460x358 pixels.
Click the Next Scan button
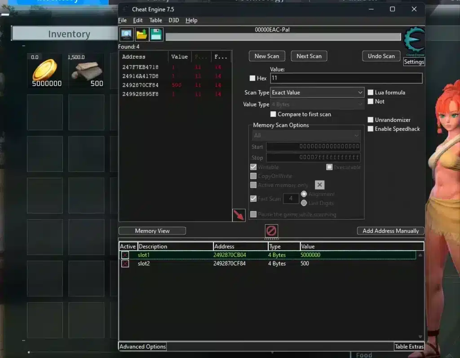309,56
